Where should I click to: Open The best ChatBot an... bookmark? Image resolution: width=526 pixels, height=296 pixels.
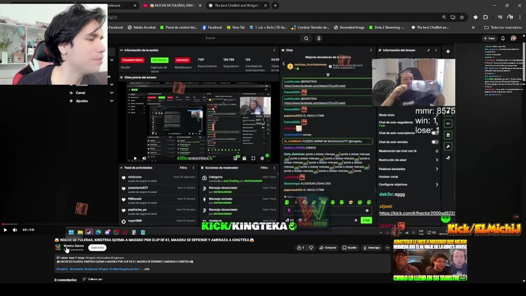[x=430, y=28]
